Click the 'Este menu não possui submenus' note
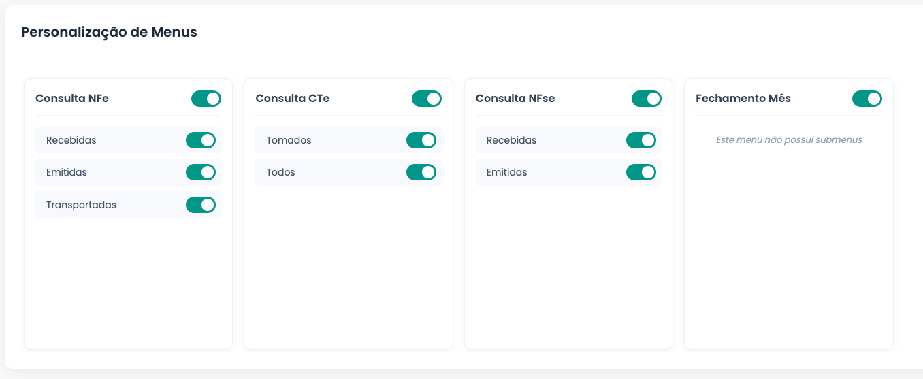Screen dimensions: 923x379 tap(789, 139)
